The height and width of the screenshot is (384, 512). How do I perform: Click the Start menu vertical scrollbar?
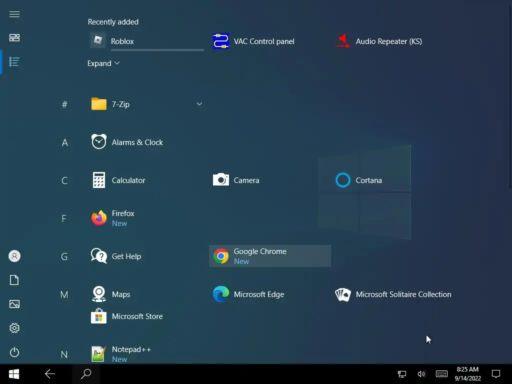click(510, 98)
